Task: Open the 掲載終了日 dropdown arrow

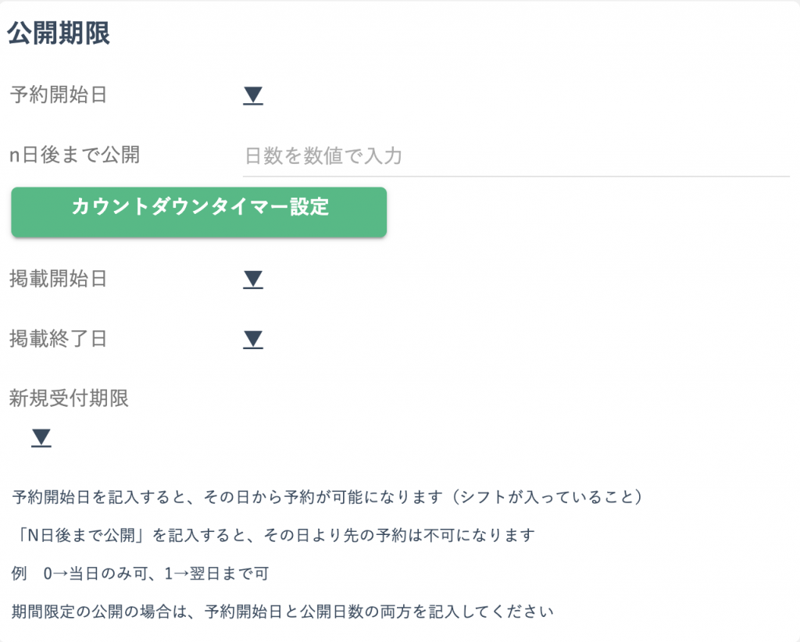Action: click(252, 339)
